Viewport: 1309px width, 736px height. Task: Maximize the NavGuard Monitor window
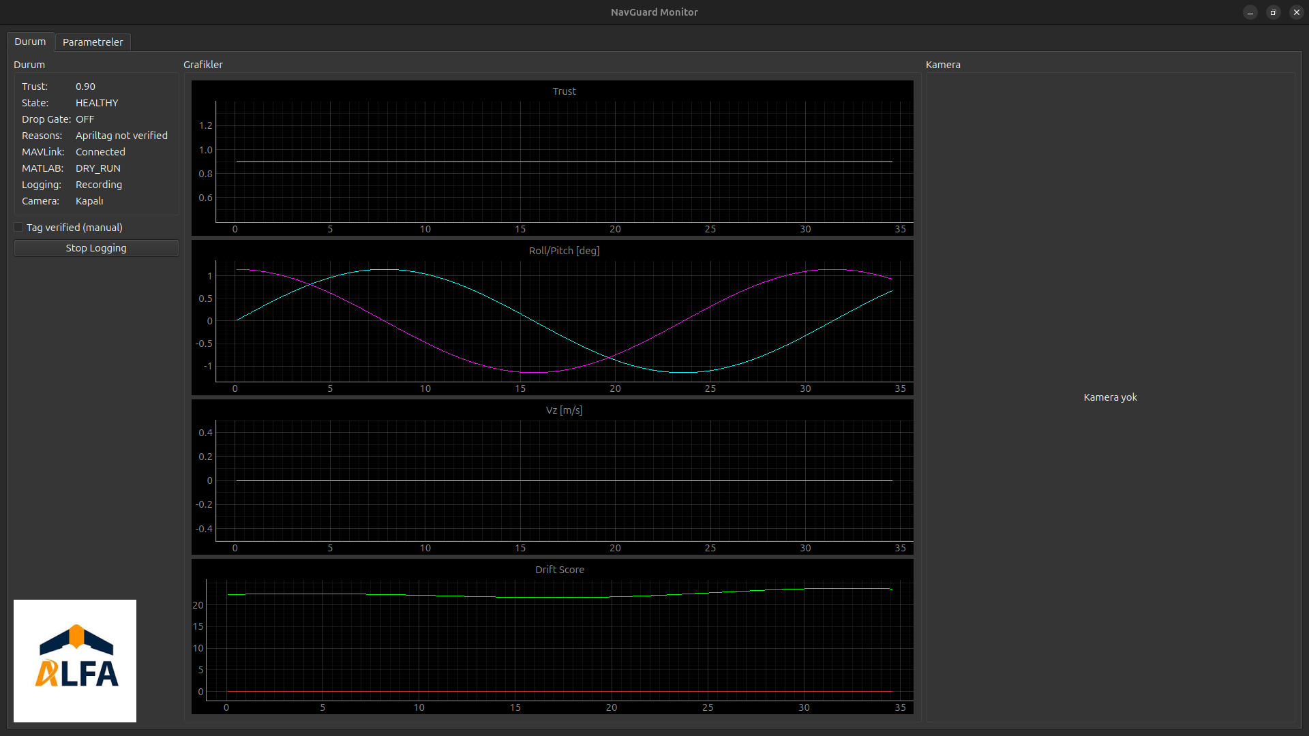click(x=1273, y=12)
